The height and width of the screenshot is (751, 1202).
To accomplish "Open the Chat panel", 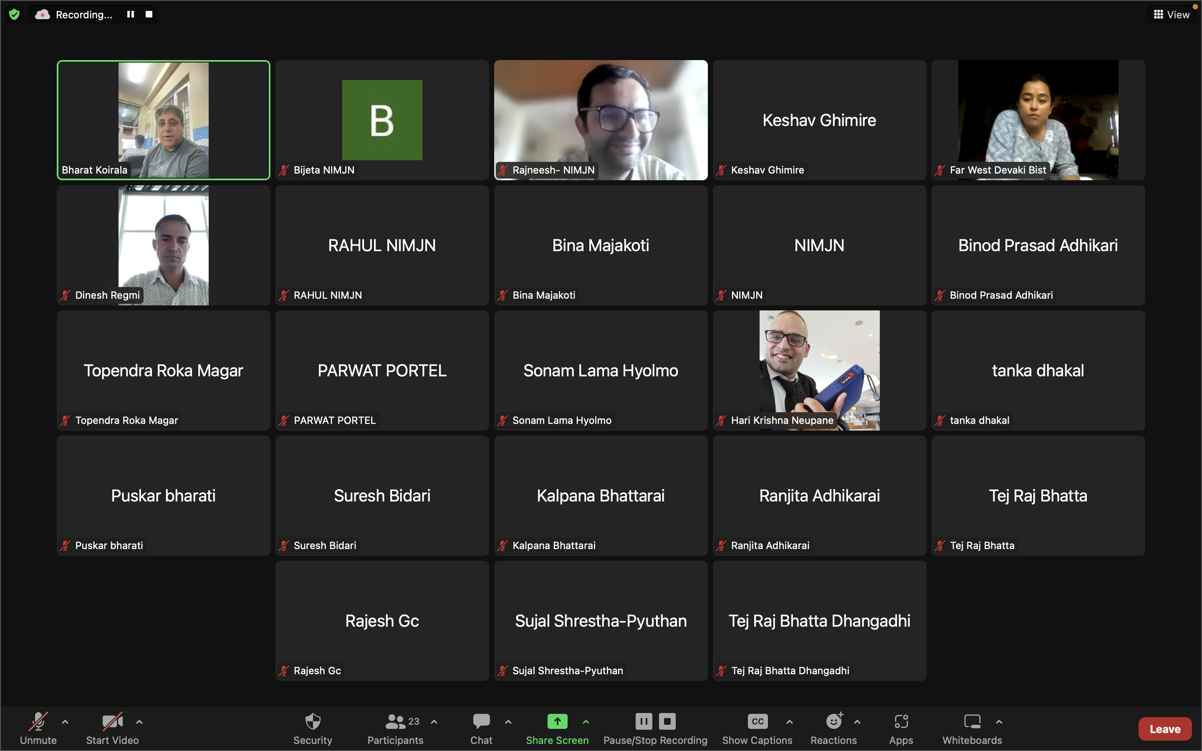I will (481, 728).
